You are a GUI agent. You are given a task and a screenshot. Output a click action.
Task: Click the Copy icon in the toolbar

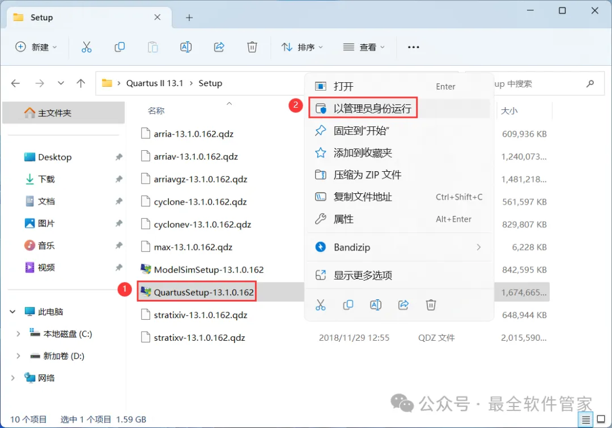point(120,47)
